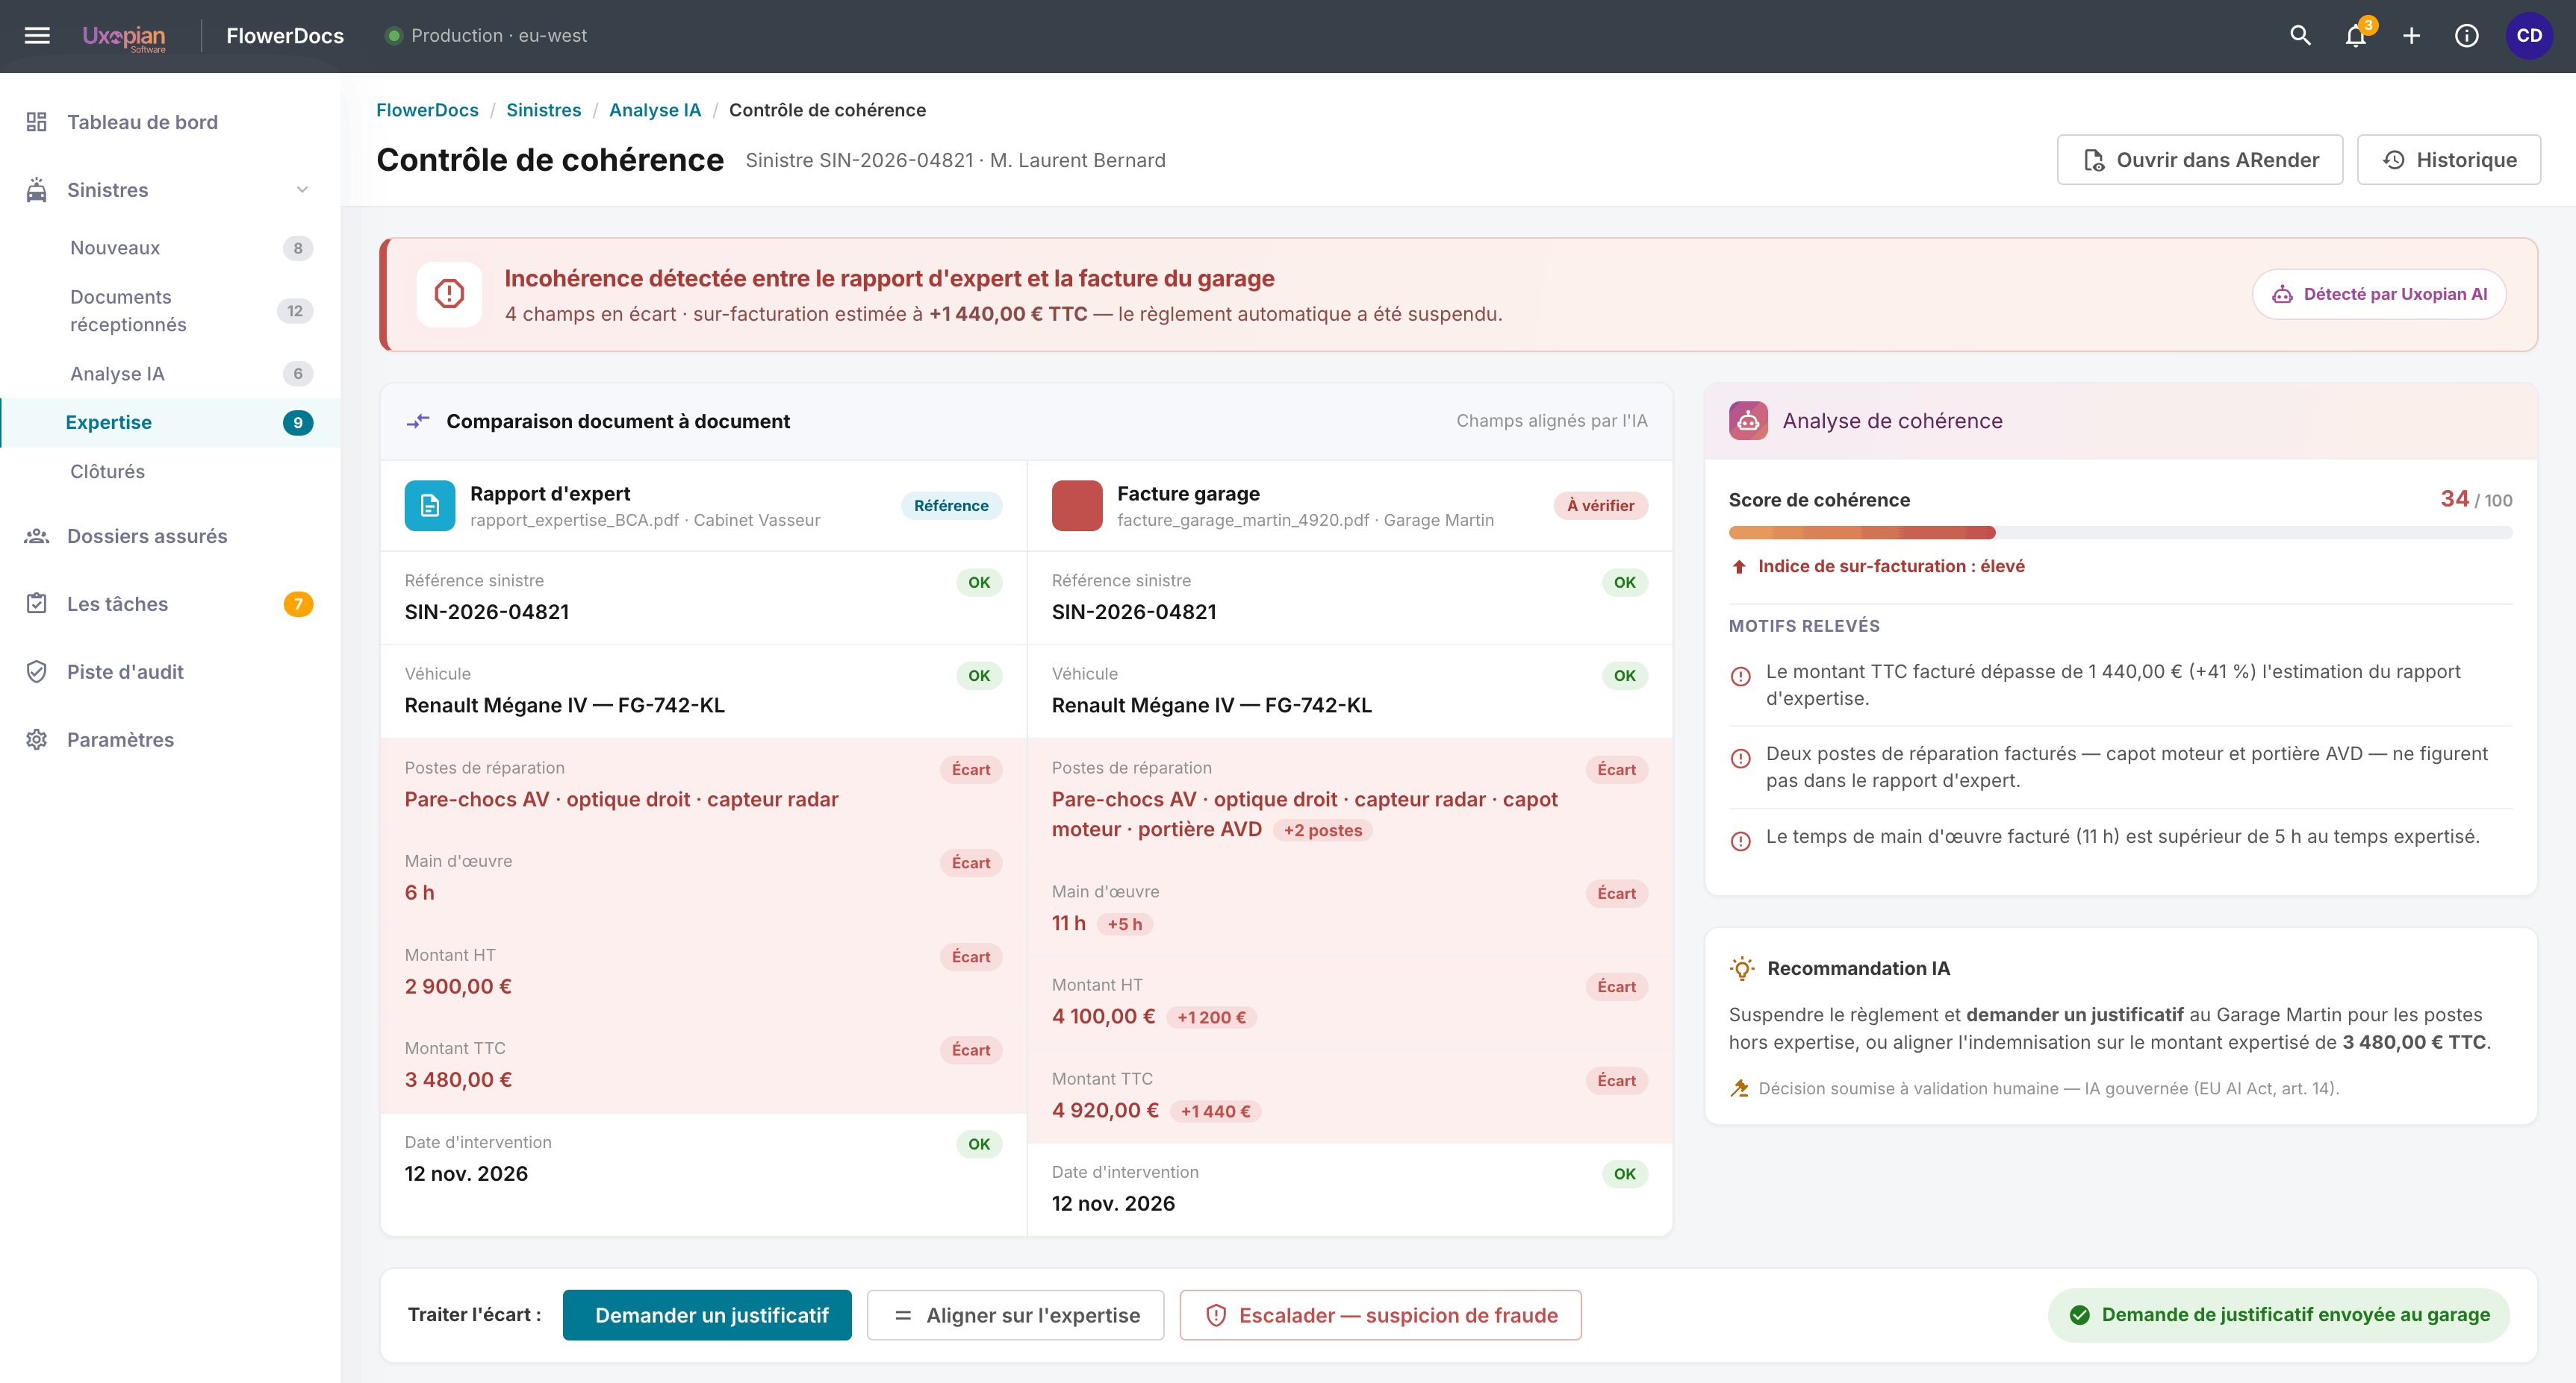2576x1383 pixels.
Task: Click the Tableau de bord grid icon
Action: (x=37, y=122)
